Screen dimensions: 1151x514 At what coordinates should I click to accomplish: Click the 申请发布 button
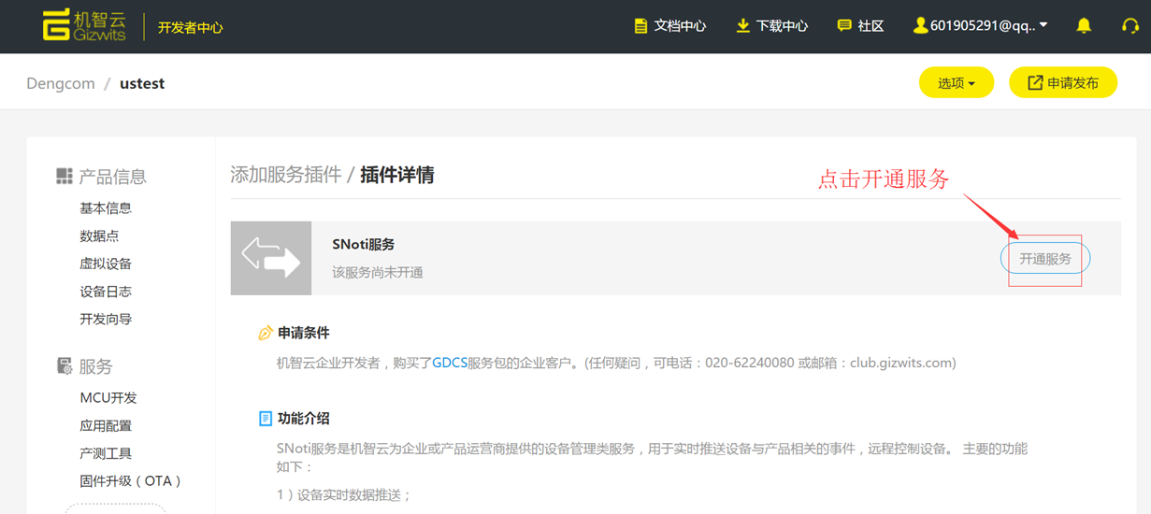pos(1063,83)
